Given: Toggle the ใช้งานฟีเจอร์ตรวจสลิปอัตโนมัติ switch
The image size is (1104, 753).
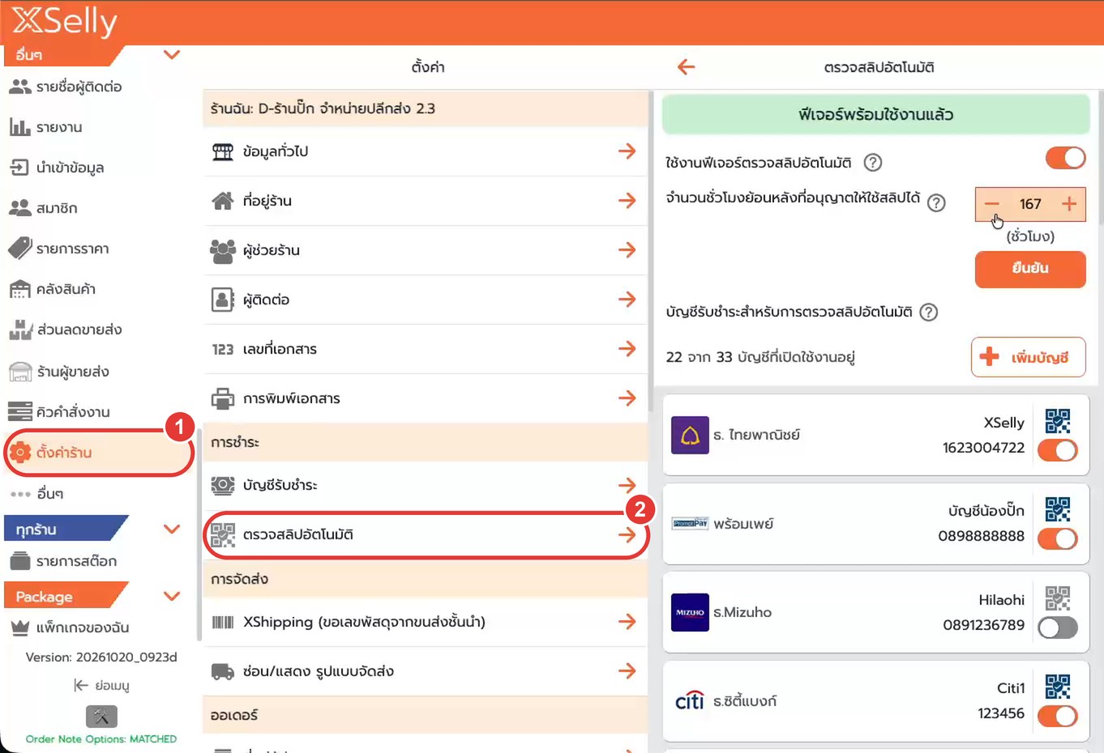Looking at the screenshot, I should (1065, 158).
